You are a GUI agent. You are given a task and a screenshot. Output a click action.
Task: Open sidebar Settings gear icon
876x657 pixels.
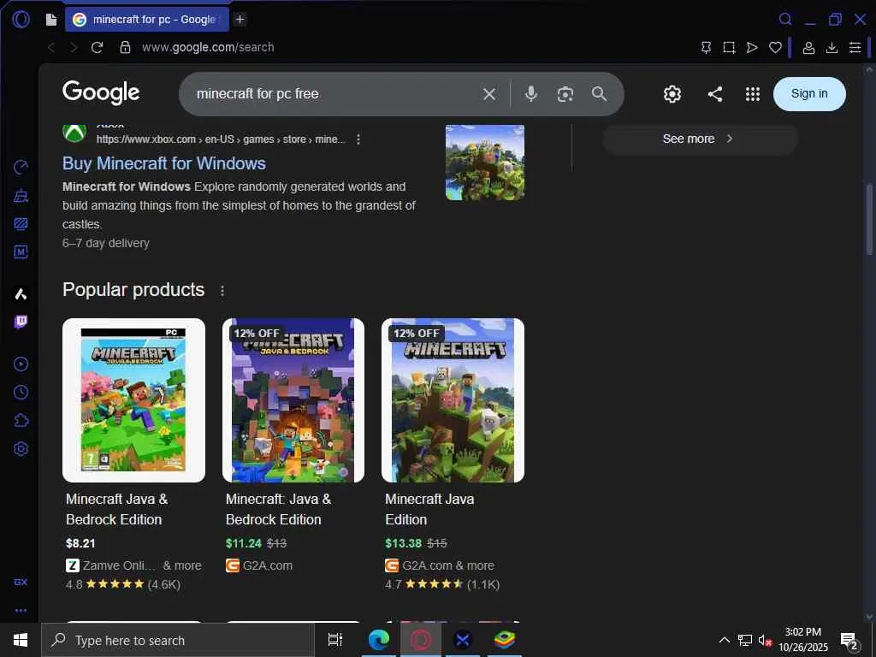21,448
